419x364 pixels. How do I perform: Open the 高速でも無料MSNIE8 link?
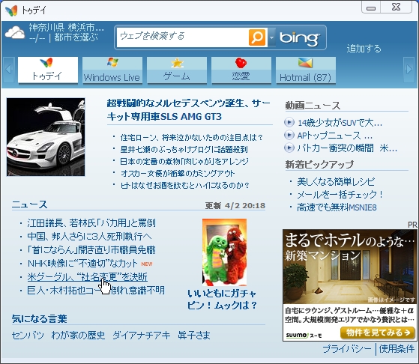pyautogui.click(x=337, y=207)
